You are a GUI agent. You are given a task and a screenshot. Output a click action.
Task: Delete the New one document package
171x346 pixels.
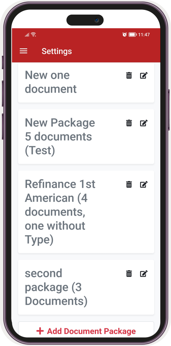(x=129, y=75)
